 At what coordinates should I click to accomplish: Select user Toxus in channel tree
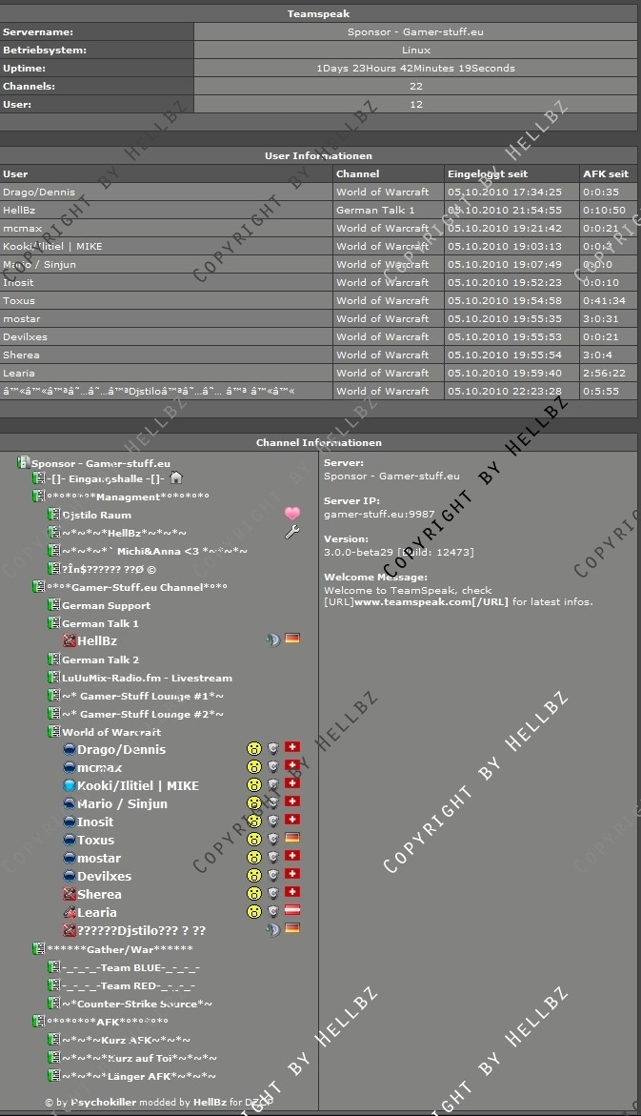[x=95, y=840]
